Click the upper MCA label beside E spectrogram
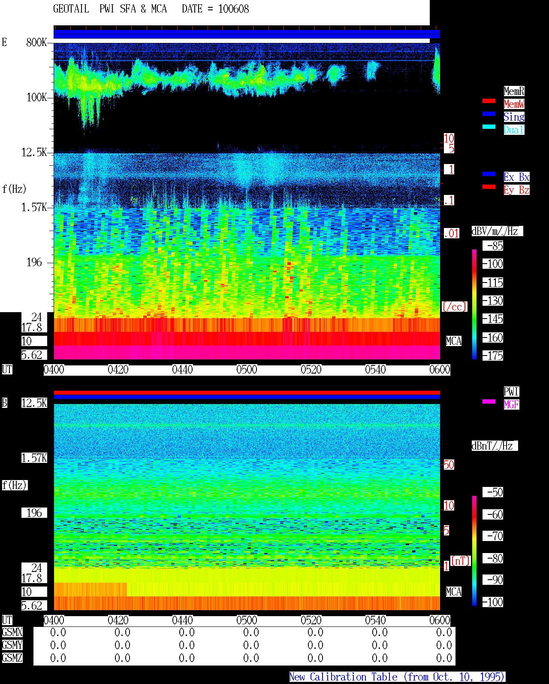This screenshot has height=684, width=549. [454, 341]
